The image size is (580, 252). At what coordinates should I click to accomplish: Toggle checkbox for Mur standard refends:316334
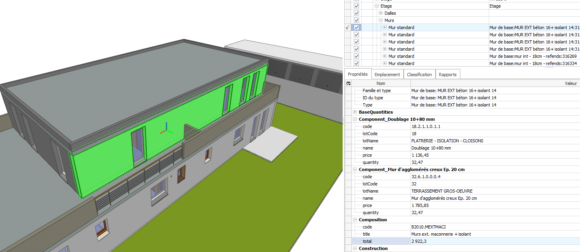[356, 63]
